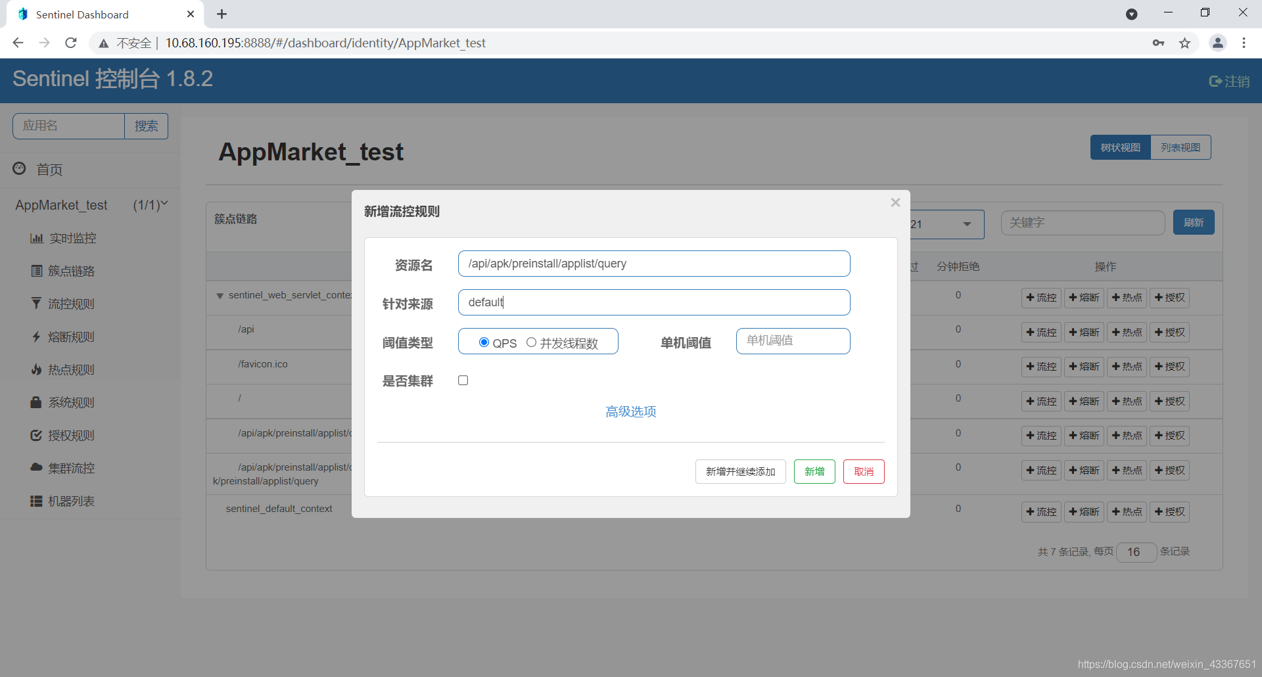Focus the 应用名 search field
Screen dimensions: 1262x677
(68, 126)
